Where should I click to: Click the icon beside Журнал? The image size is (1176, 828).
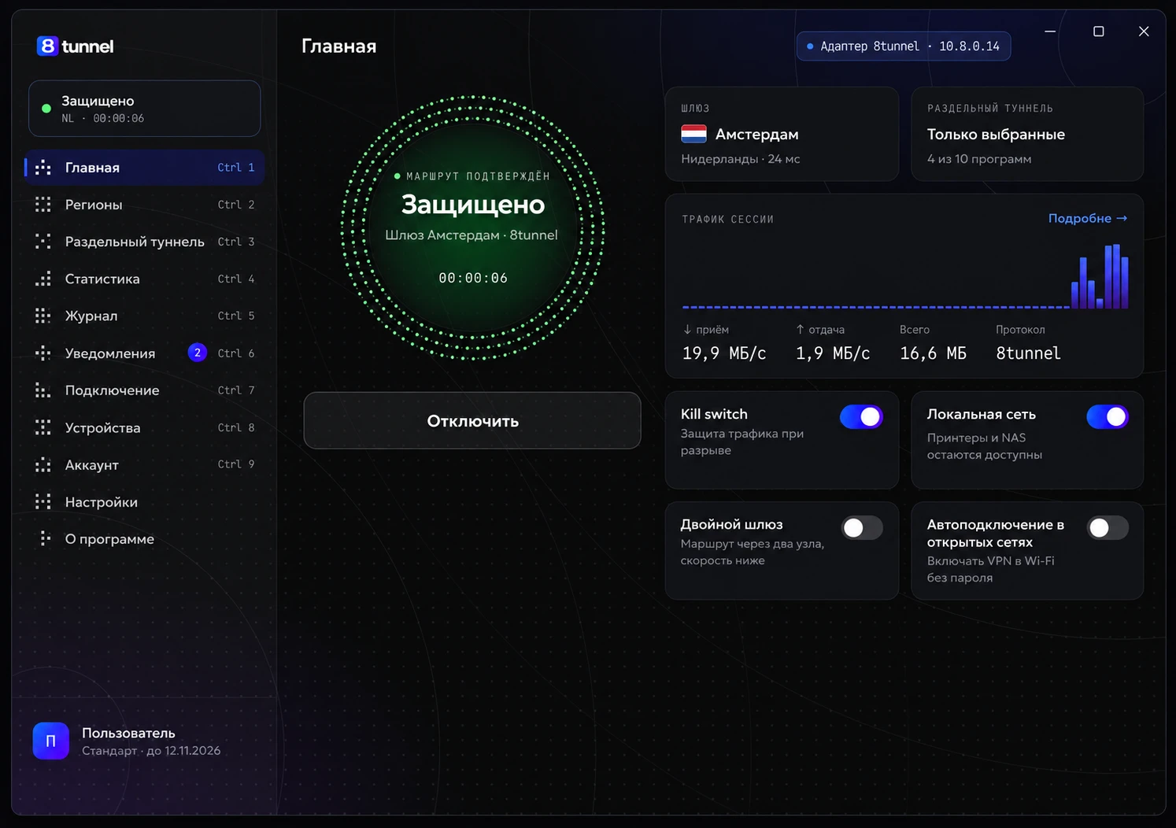(43, 316)
